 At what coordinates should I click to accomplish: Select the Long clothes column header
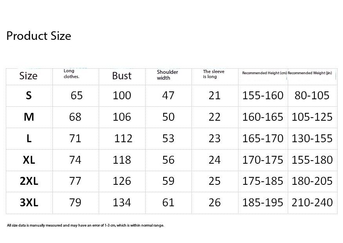click(71, 74)
